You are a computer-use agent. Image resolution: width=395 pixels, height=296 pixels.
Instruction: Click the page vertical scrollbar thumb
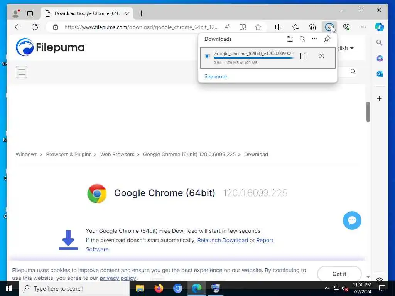(x=368, y=112)
